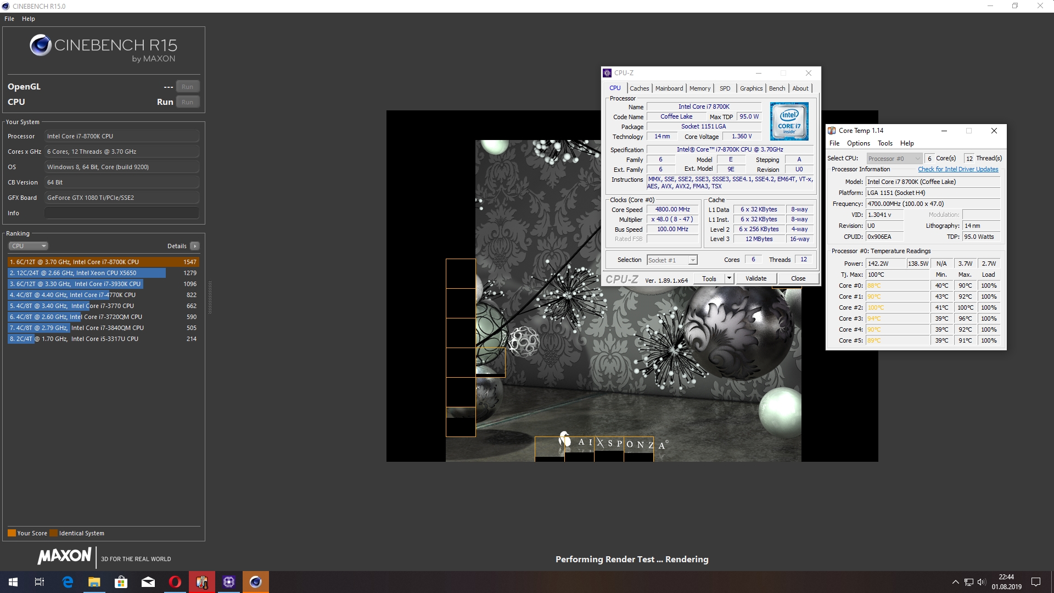Click the Identical System legend swatch
The image size is (1054, 593).
(x=53, y=533)
